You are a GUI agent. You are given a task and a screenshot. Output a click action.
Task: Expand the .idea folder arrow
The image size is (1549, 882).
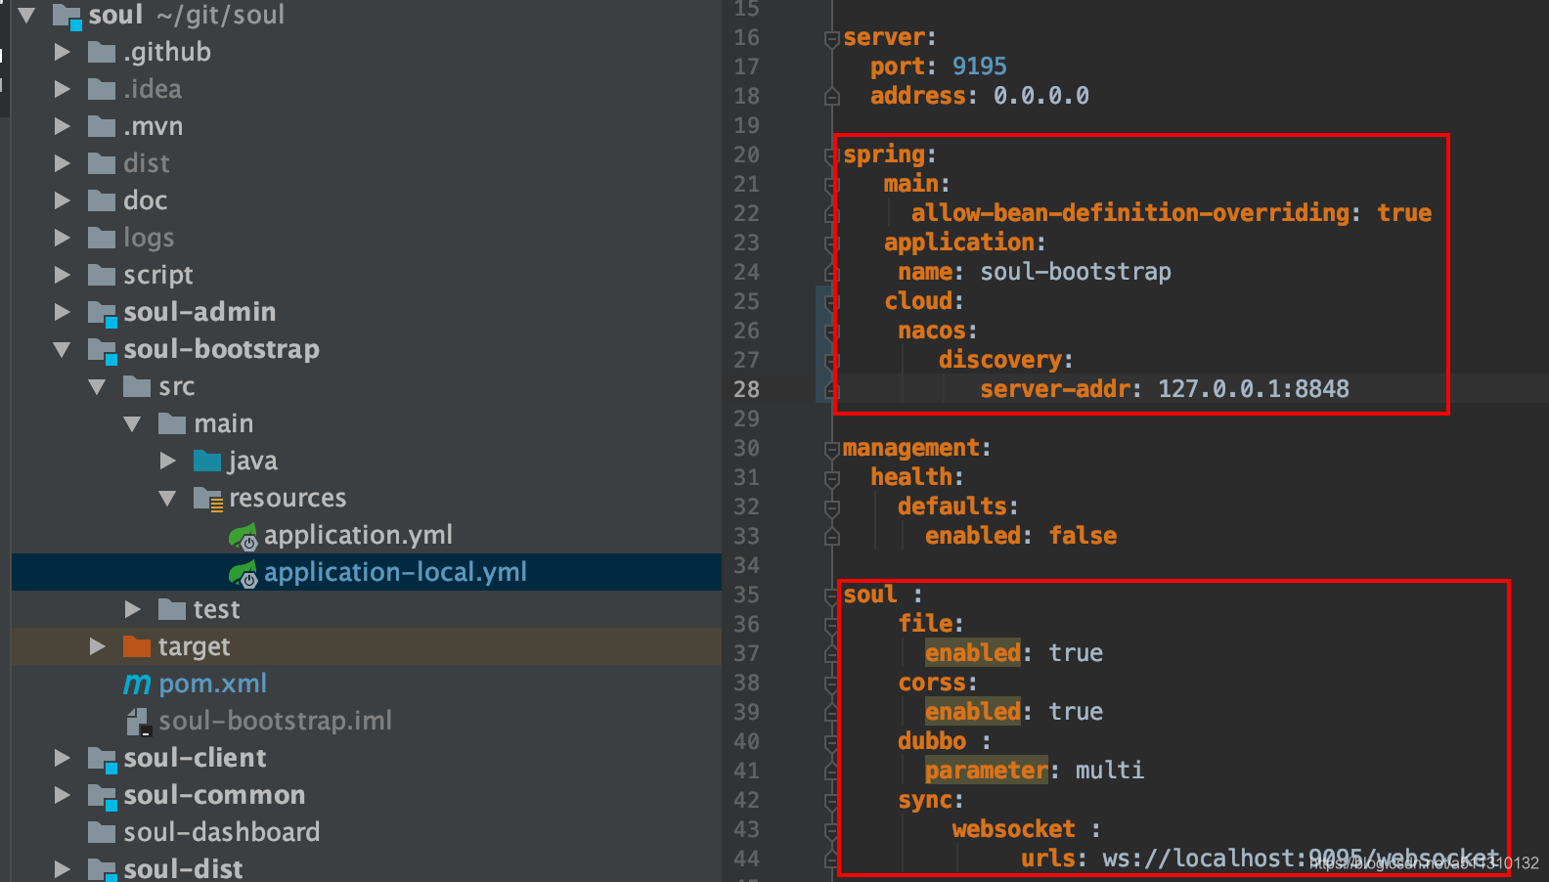[63, 89]
